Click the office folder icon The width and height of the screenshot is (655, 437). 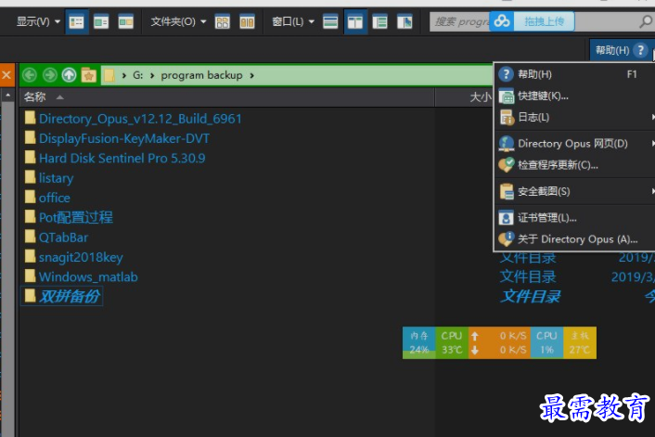(x=30, y=197)
